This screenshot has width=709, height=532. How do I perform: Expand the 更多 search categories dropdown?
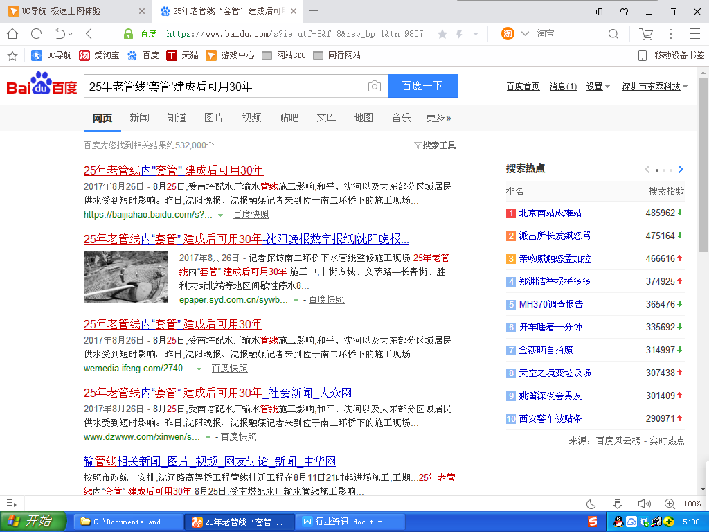coord(437,118)
